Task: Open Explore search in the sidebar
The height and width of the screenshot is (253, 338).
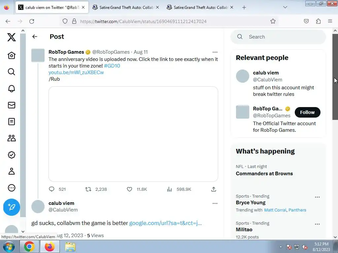Action: (x=12, y=72)
